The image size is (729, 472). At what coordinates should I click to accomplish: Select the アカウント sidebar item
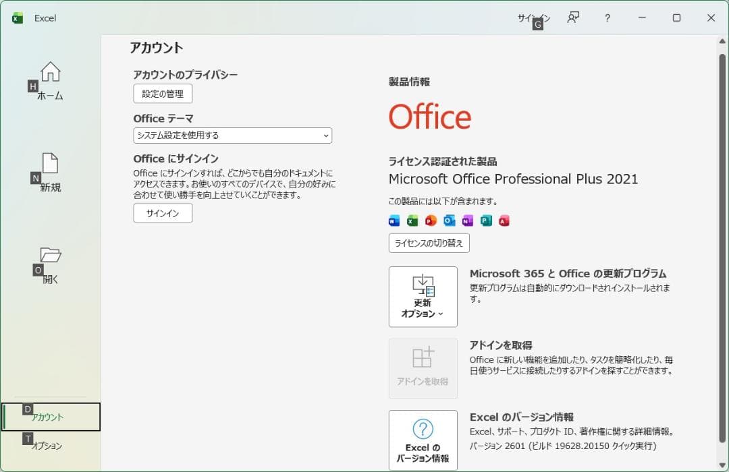tap(51, 417)
